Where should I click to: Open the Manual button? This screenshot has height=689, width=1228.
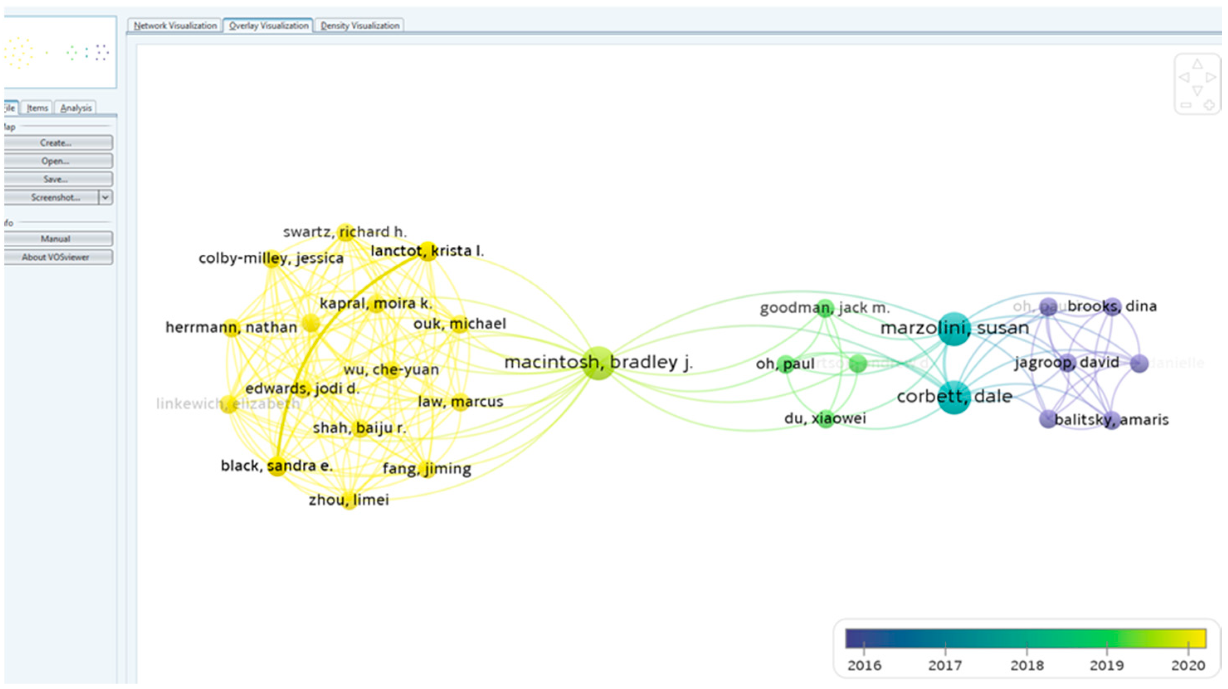(56, 239)
